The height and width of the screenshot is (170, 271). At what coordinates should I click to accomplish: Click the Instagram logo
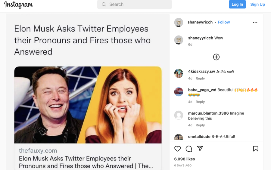(19, 5)
